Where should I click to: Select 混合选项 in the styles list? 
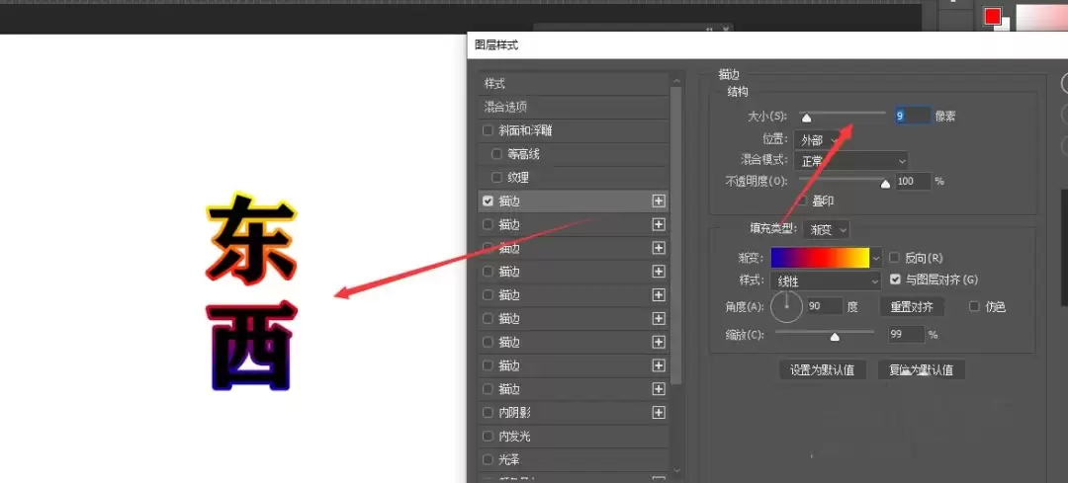point(574,108)
